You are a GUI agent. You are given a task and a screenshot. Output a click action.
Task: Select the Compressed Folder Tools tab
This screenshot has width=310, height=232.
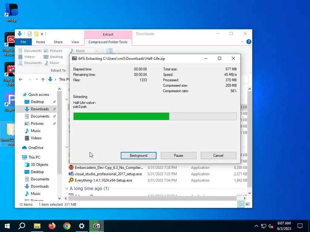click(x=108, y=42)
